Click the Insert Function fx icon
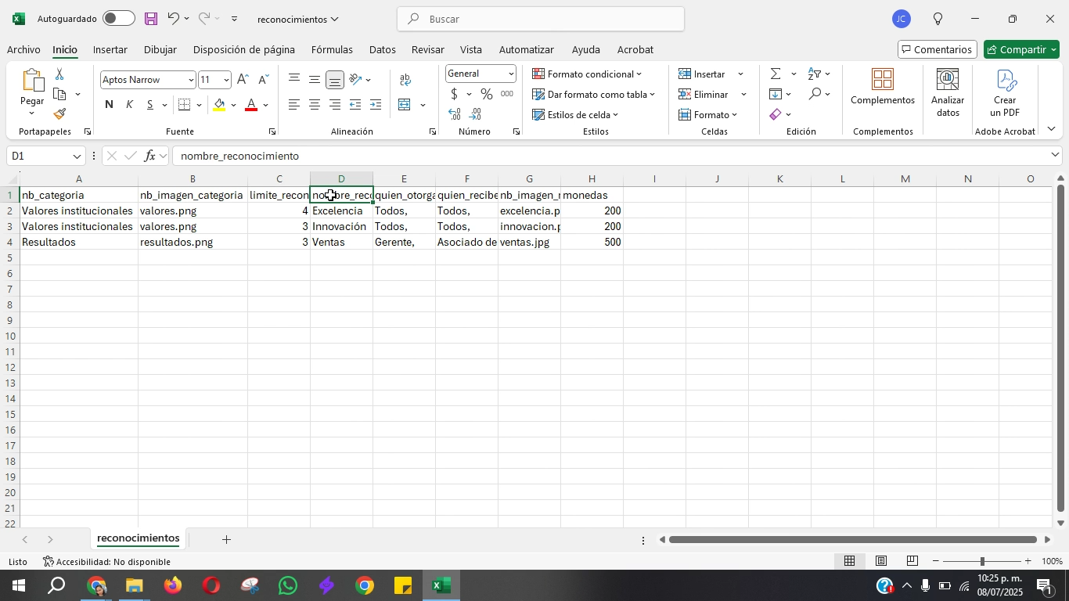Viewport: 1069px width, 601px height. pos(149,156)
